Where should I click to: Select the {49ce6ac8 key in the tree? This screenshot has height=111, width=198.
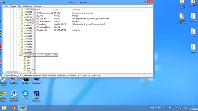pos(28,25)
